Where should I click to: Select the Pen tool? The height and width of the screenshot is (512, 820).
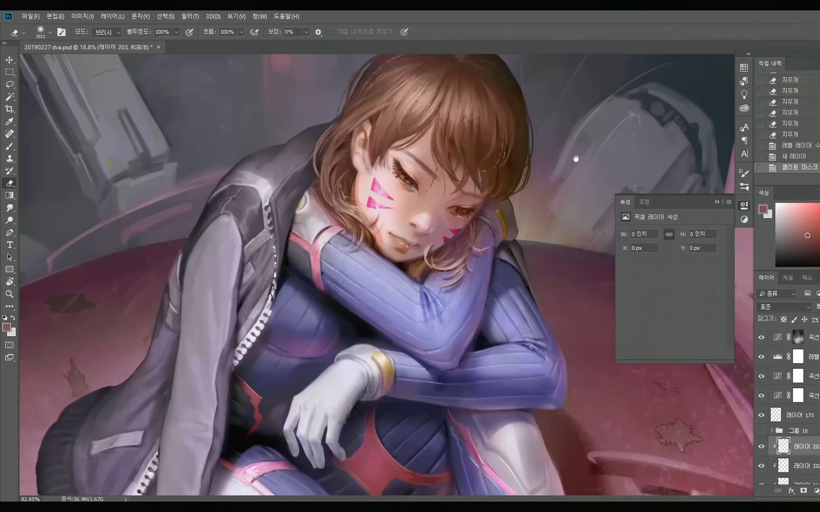pyautogui.click(x=9, y=233)
